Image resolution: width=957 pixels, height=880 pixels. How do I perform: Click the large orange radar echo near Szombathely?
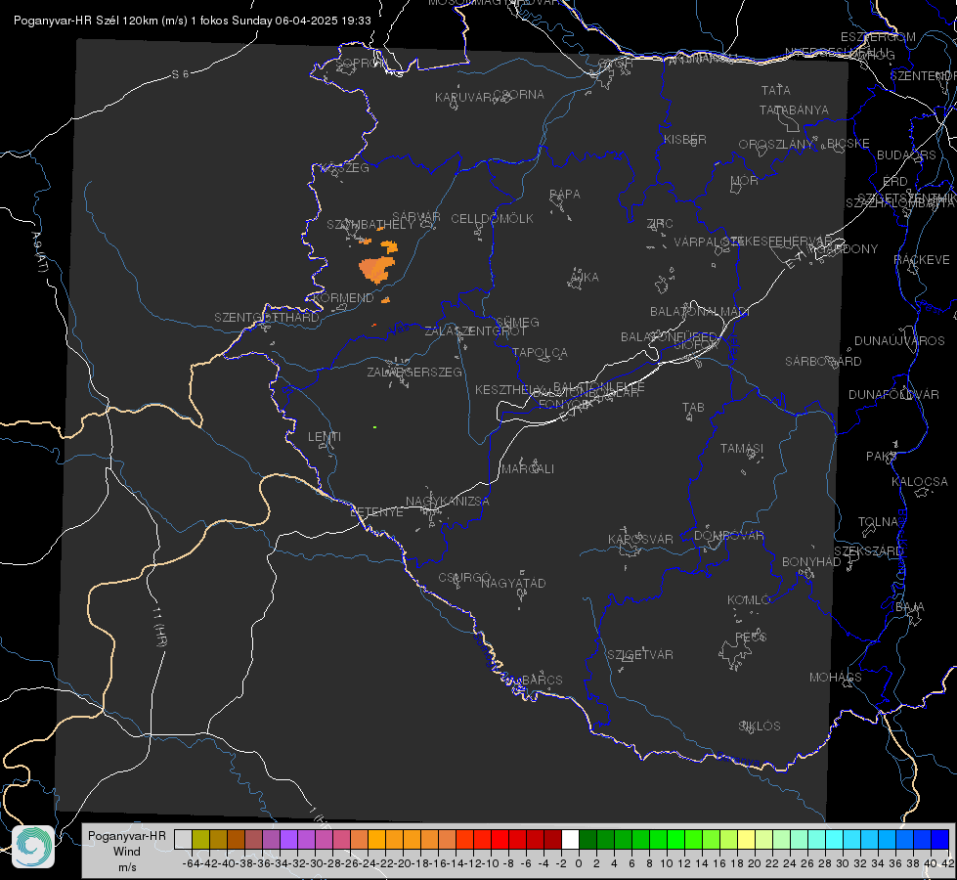click(x=376, y=269)
